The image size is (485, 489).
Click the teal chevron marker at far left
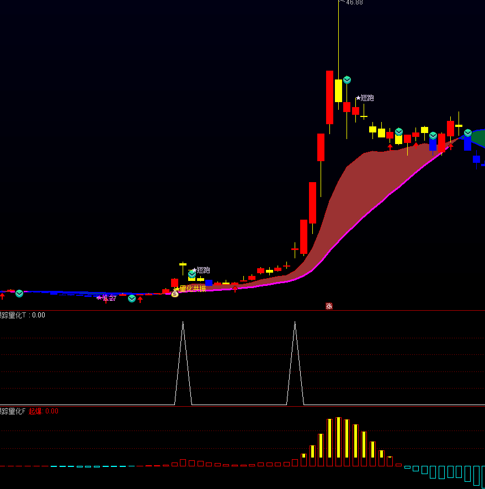(x=19, y=294)
